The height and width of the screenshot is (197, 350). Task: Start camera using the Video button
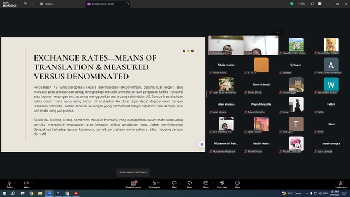coord(26,184)
